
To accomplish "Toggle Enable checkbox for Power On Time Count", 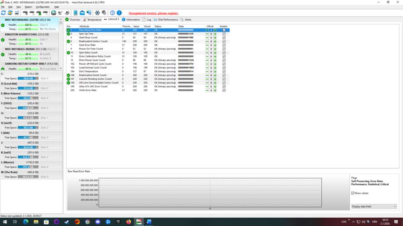I will tap(224, 49).
